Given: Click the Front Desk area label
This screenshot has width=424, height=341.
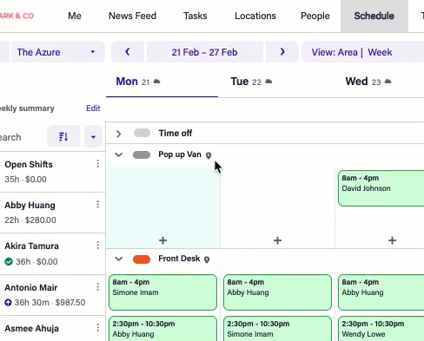Looking at the screenshot, I should click(x=179, y=259).
